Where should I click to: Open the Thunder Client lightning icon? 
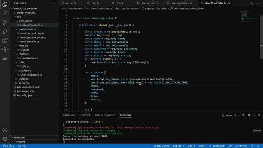(x=5, y=49)
